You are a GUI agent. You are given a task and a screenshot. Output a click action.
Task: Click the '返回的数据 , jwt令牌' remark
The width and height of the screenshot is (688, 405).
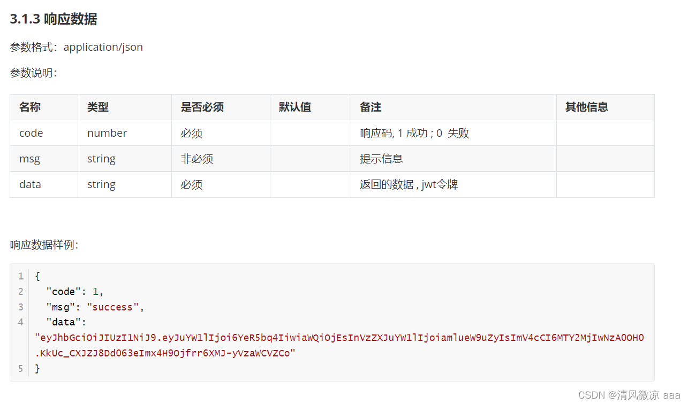(409, 184)
